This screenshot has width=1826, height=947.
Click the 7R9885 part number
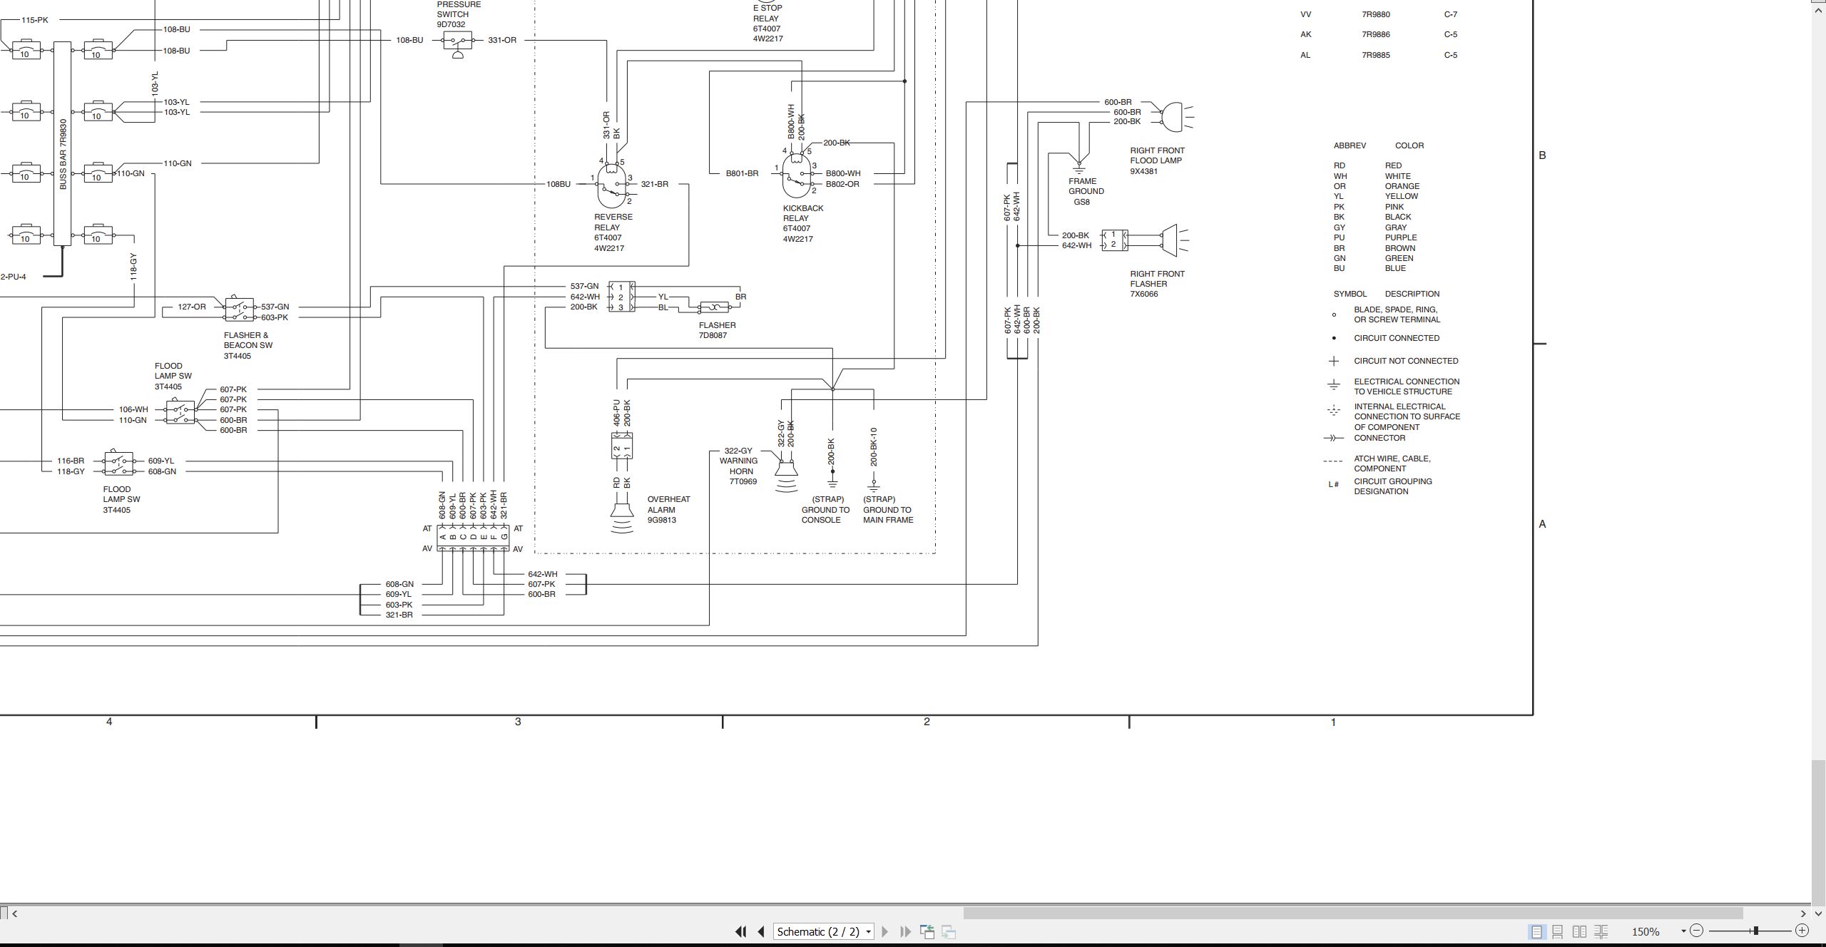1375,55
